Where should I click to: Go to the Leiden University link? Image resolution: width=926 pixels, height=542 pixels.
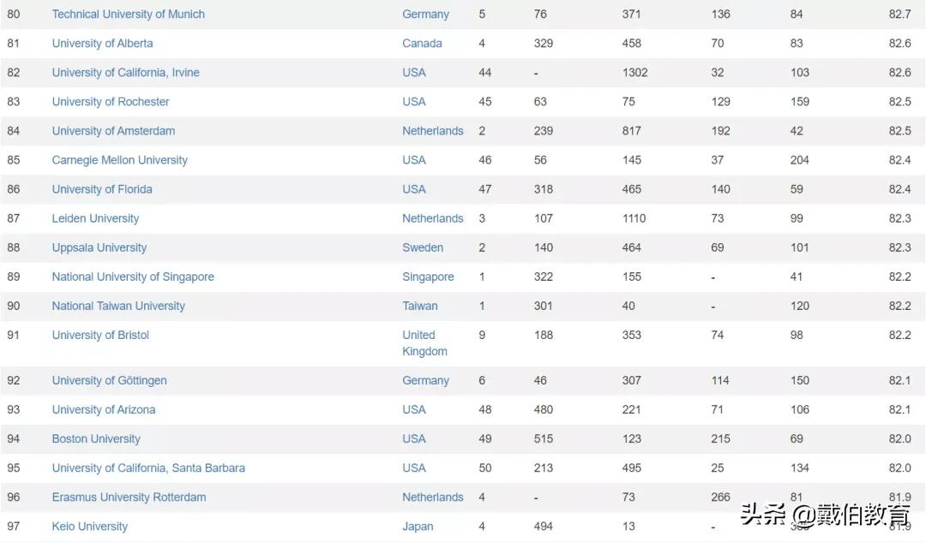click(95, 218)
